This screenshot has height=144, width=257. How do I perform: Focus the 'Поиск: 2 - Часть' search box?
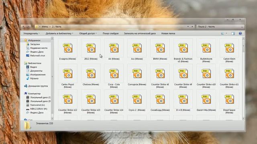[220, 27]
